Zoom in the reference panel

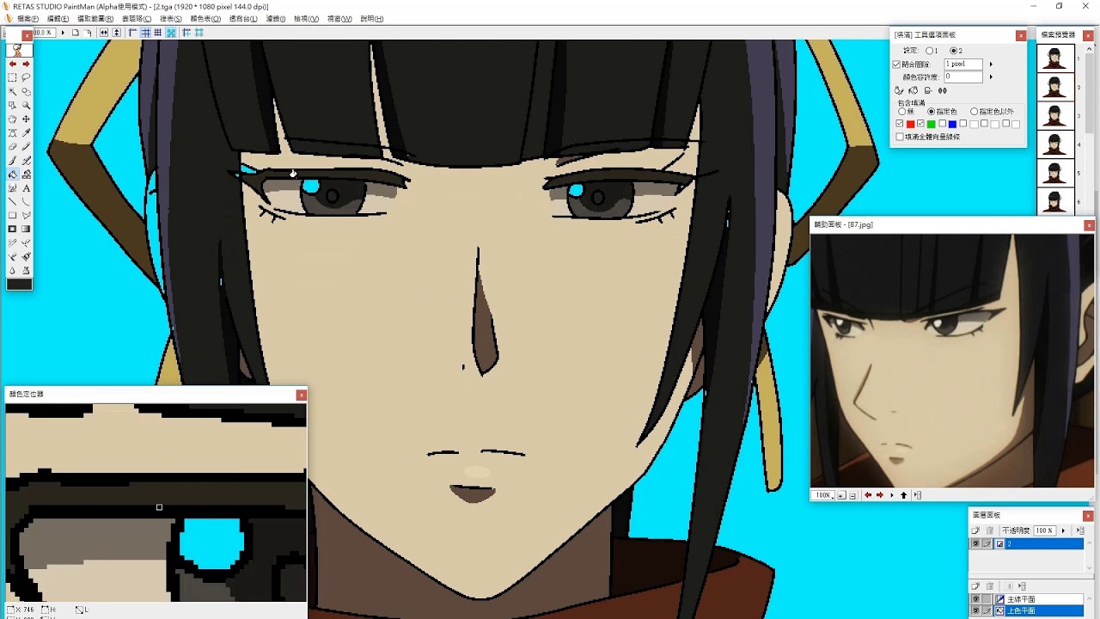click(841, 495)
